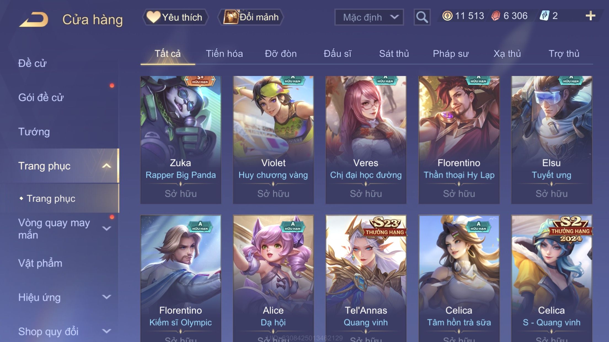Click the blue voucher ticket icon

coord(544,16)
